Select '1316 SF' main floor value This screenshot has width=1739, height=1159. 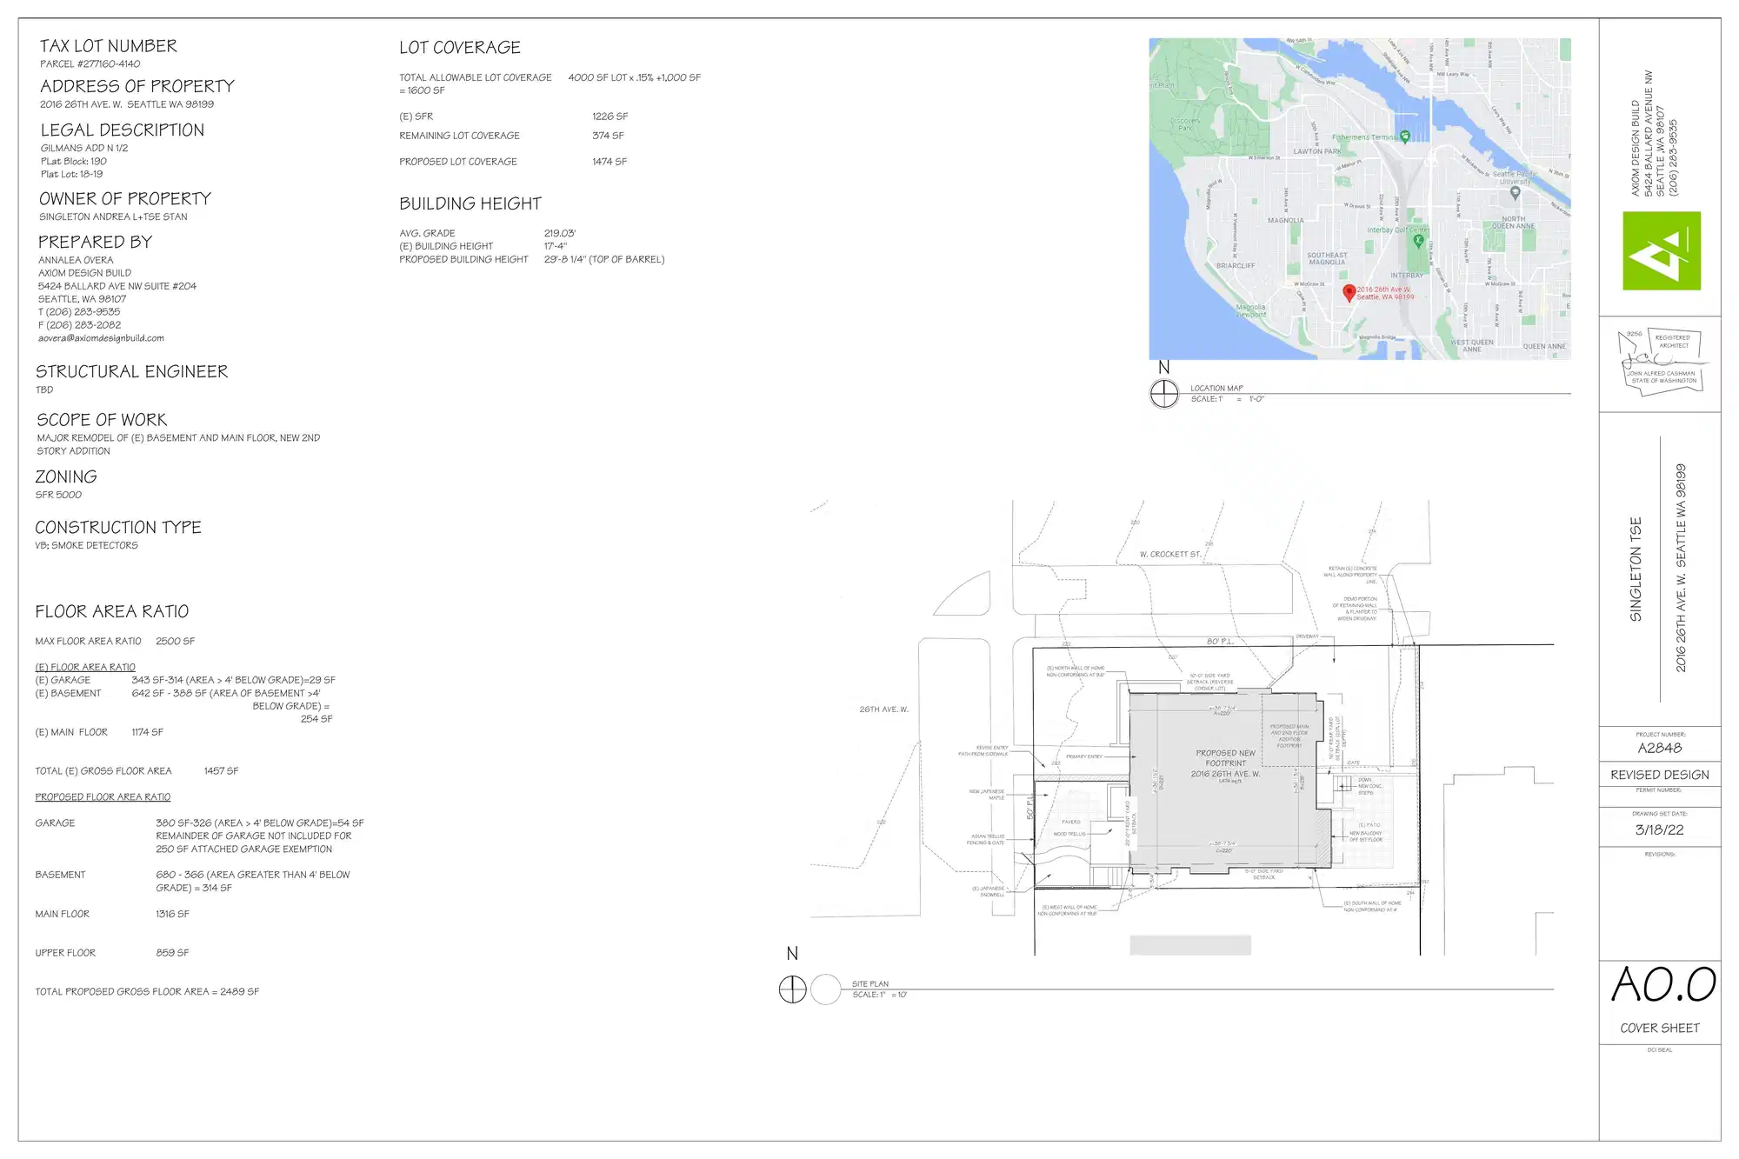click(x=172, y=915)
